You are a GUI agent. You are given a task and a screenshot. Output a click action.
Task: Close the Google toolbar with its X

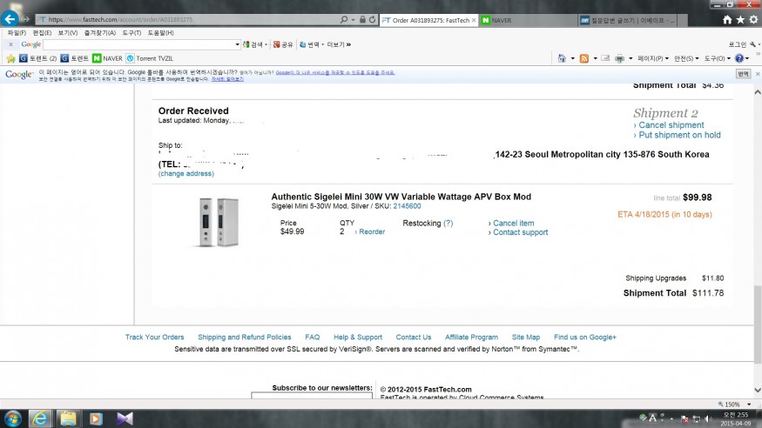click(10, 44)
